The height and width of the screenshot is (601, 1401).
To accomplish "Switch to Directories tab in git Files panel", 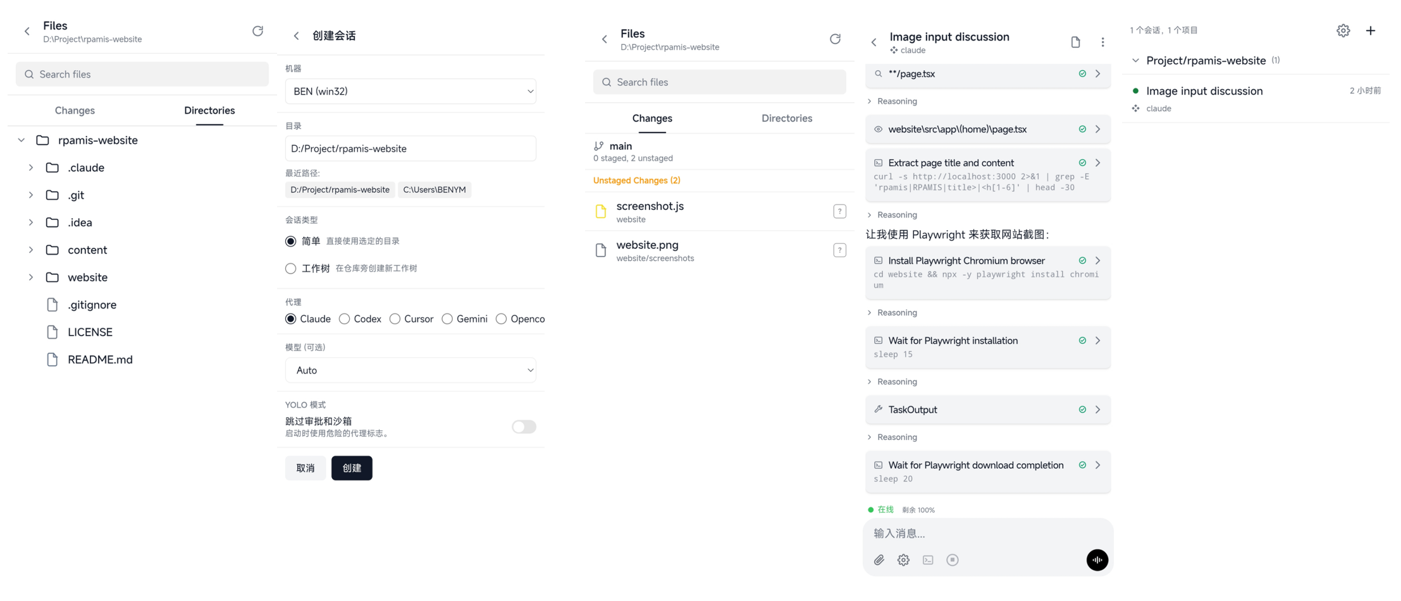I will click(x=787, y=118).
